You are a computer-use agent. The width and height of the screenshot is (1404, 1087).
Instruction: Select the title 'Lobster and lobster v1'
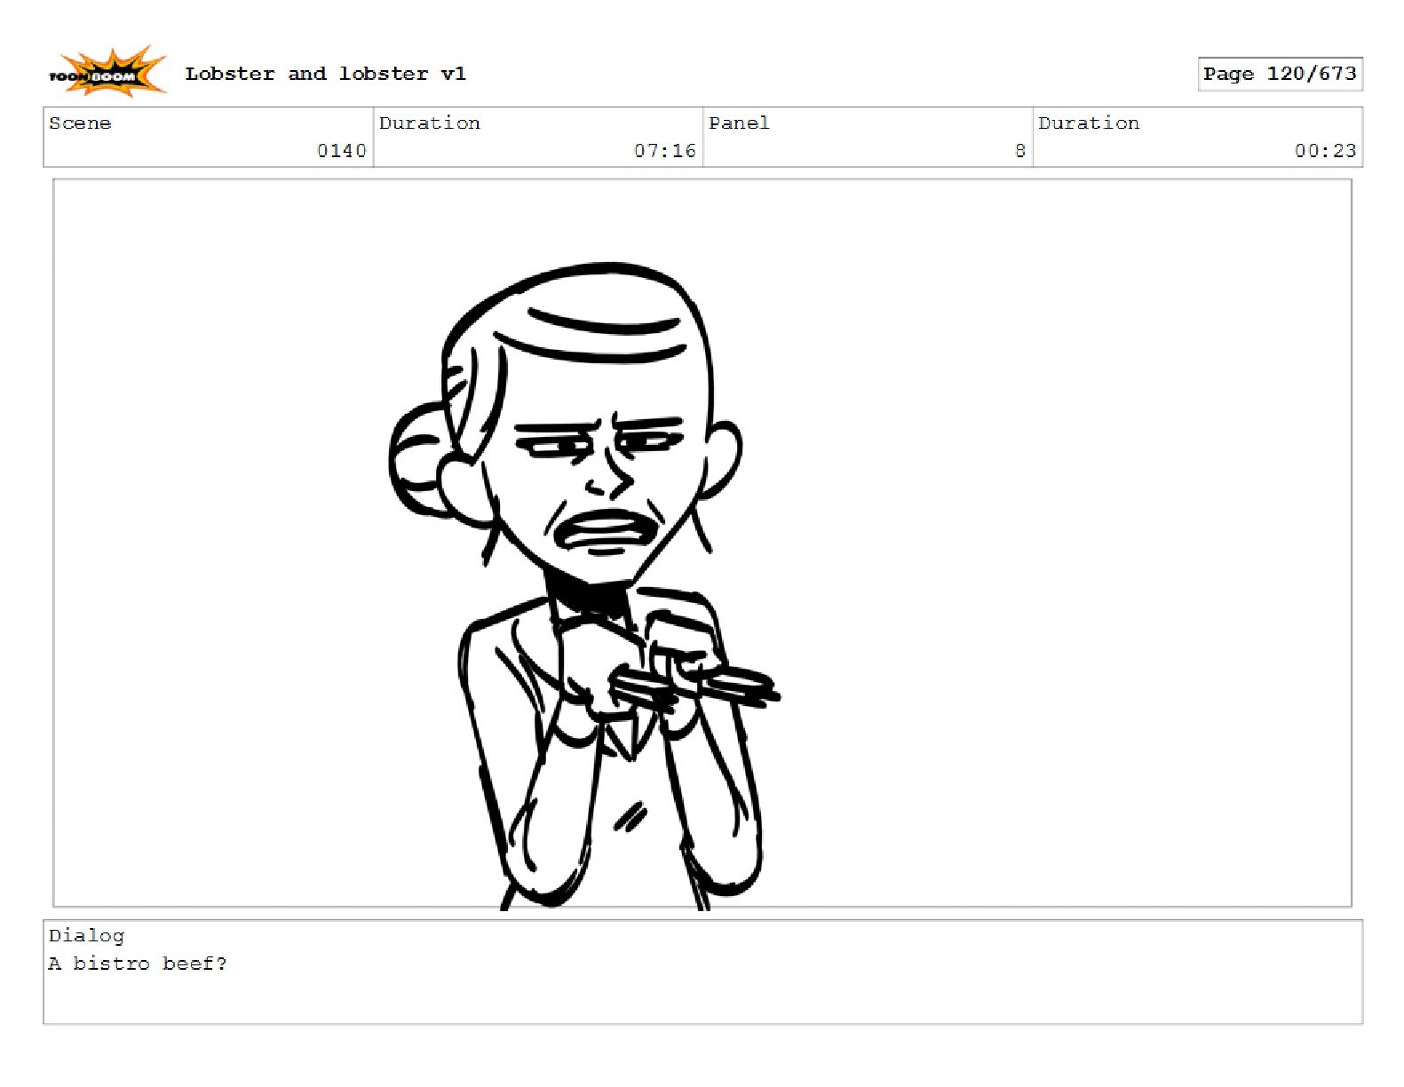[325, 74]
